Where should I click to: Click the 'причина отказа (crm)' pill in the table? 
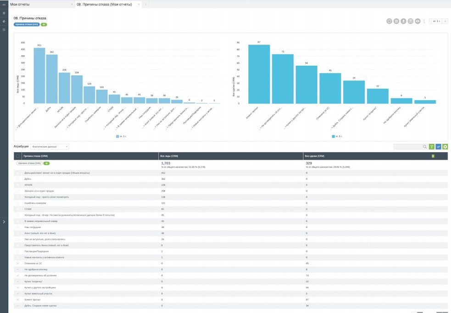pyautogui.click(x=29, y=164)
